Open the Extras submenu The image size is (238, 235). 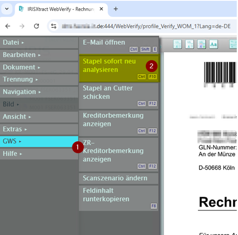click(x=39, y=129)
